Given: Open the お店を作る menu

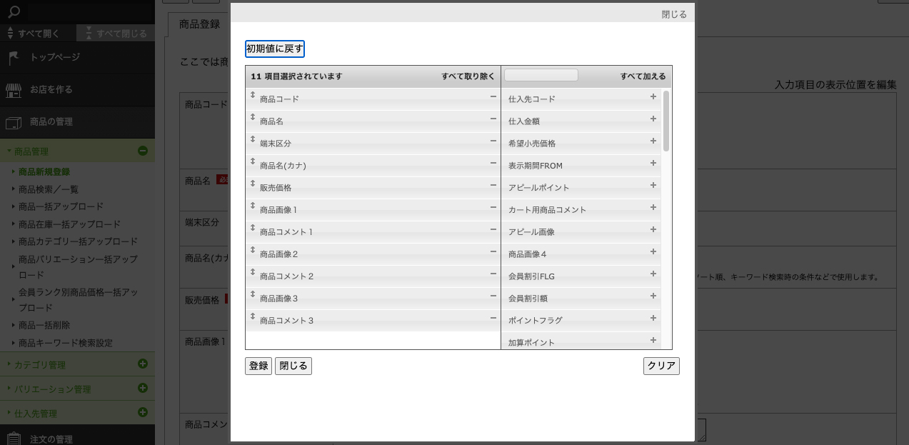Looking at the screenshot, I should pos(51,90).
